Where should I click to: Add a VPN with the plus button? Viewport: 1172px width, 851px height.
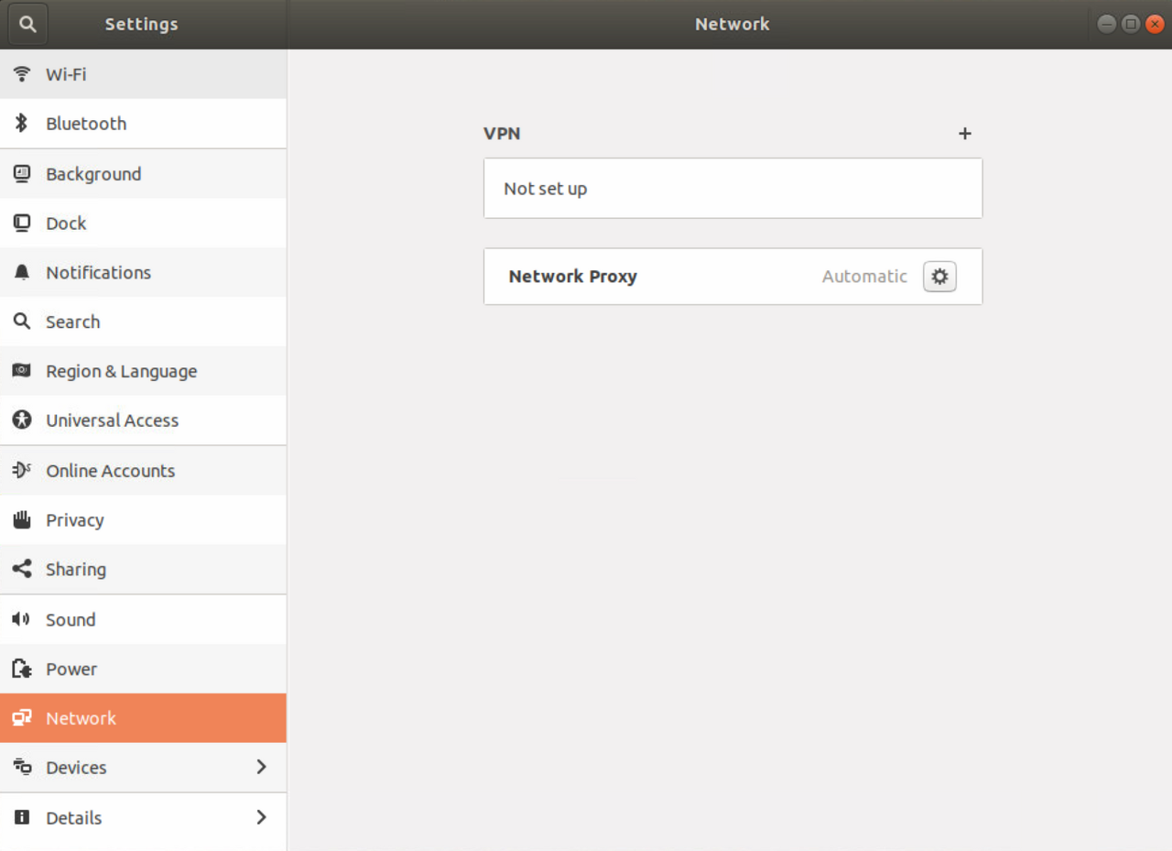[x=964, y=134]
